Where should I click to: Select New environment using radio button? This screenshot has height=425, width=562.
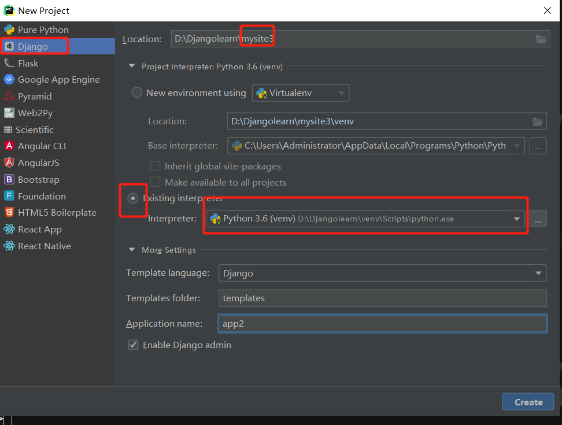(x=136, y=93)
